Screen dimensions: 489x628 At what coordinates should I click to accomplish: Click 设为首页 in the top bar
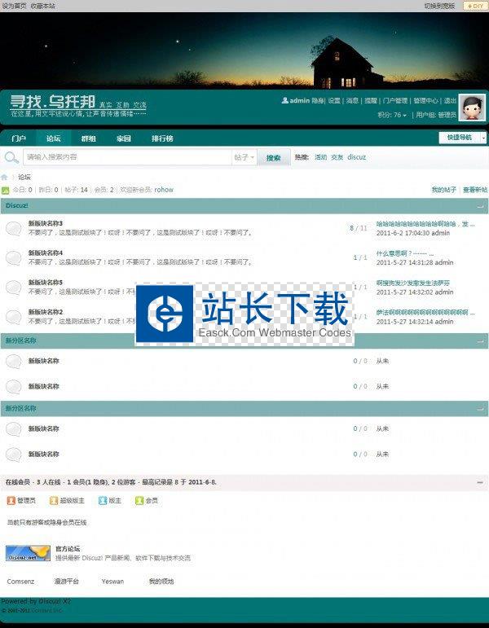pos(14,6)
